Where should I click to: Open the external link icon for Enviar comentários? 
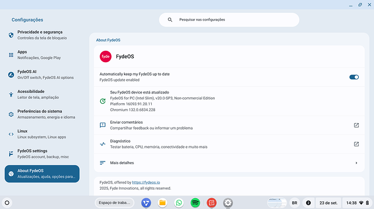pos(356,125)
